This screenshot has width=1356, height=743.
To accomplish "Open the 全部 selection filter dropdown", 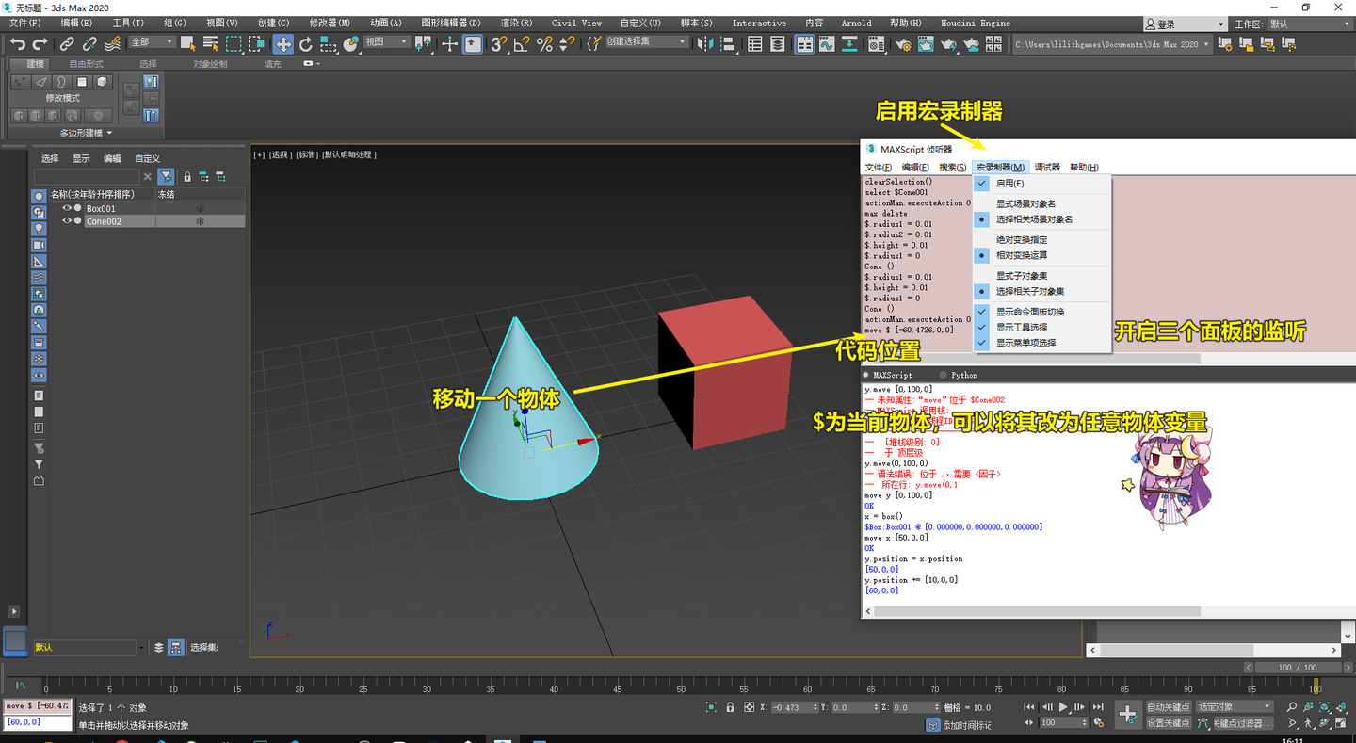I will point(151,42).
